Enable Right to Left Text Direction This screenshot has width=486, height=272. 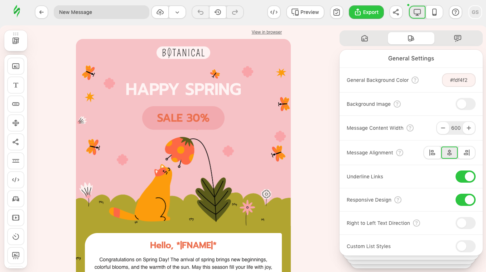coord(465,223)
